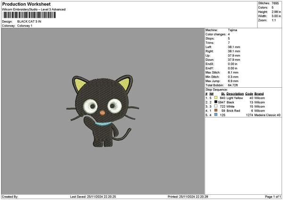283x200 pixels.
Task: Click the 'Created By:' footer label
Action: tap(10, 197)
